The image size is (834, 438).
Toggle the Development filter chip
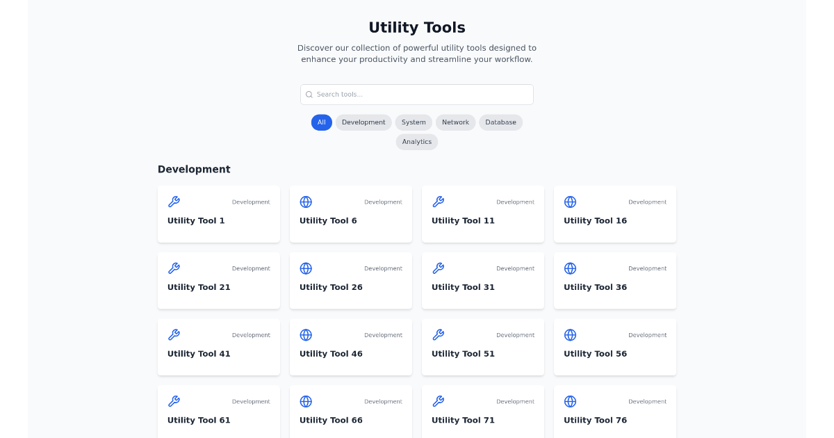(x=363, y=122)
